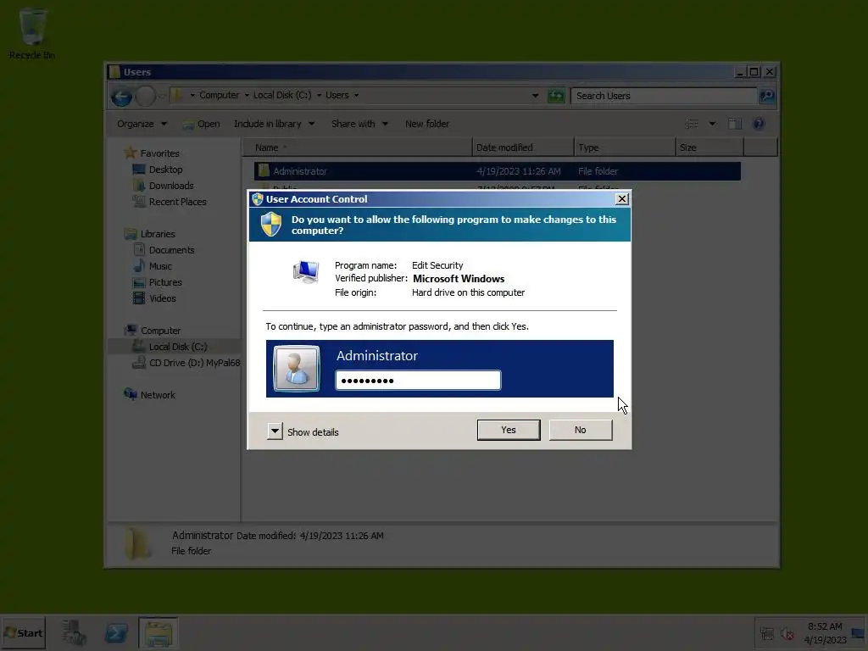Viewport: 868px width, 651px height.
Task: Sort by Size column header
Action: (709, 147)
